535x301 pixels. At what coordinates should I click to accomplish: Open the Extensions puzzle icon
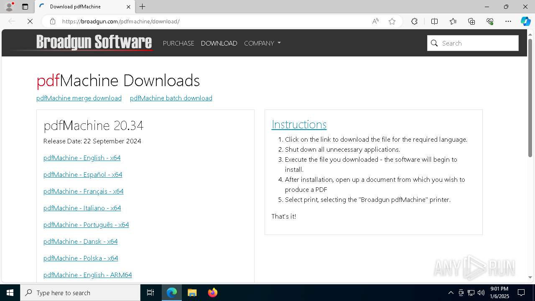[414, 21]
